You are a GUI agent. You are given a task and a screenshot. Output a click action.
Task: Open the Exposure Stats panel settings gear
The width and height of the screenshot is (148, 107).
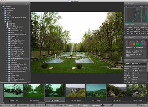pyautogui.click(x=144, y=24)
